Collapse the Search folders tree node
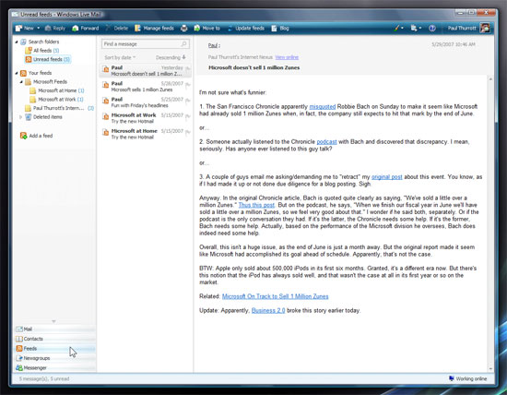 (17, 42)
